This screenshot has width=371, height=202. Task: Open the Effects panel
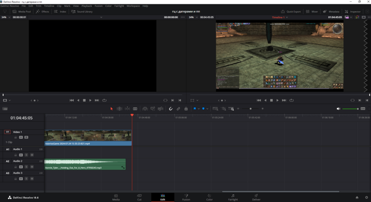point(42,11)
